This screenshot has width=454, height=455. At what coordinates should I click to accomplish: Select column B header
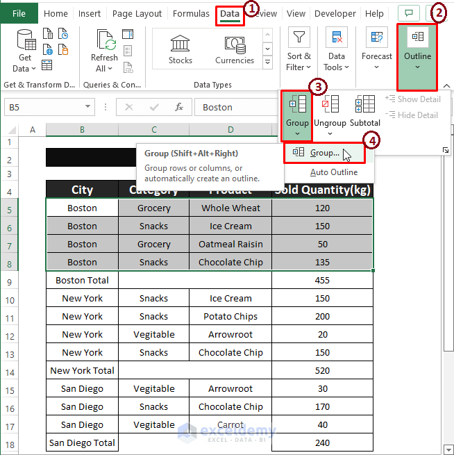(82, 129)
